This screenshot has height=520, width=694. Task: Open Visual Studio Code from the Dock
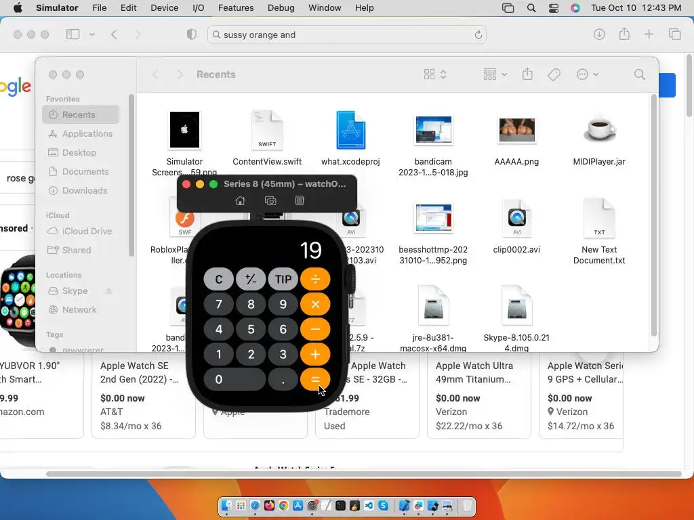(369, 505)
